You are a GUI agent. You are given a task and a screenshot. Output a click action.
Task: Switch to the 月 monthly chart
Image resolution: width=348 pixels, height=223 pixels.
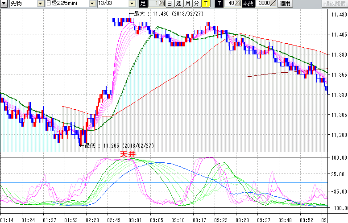point(187,4)
